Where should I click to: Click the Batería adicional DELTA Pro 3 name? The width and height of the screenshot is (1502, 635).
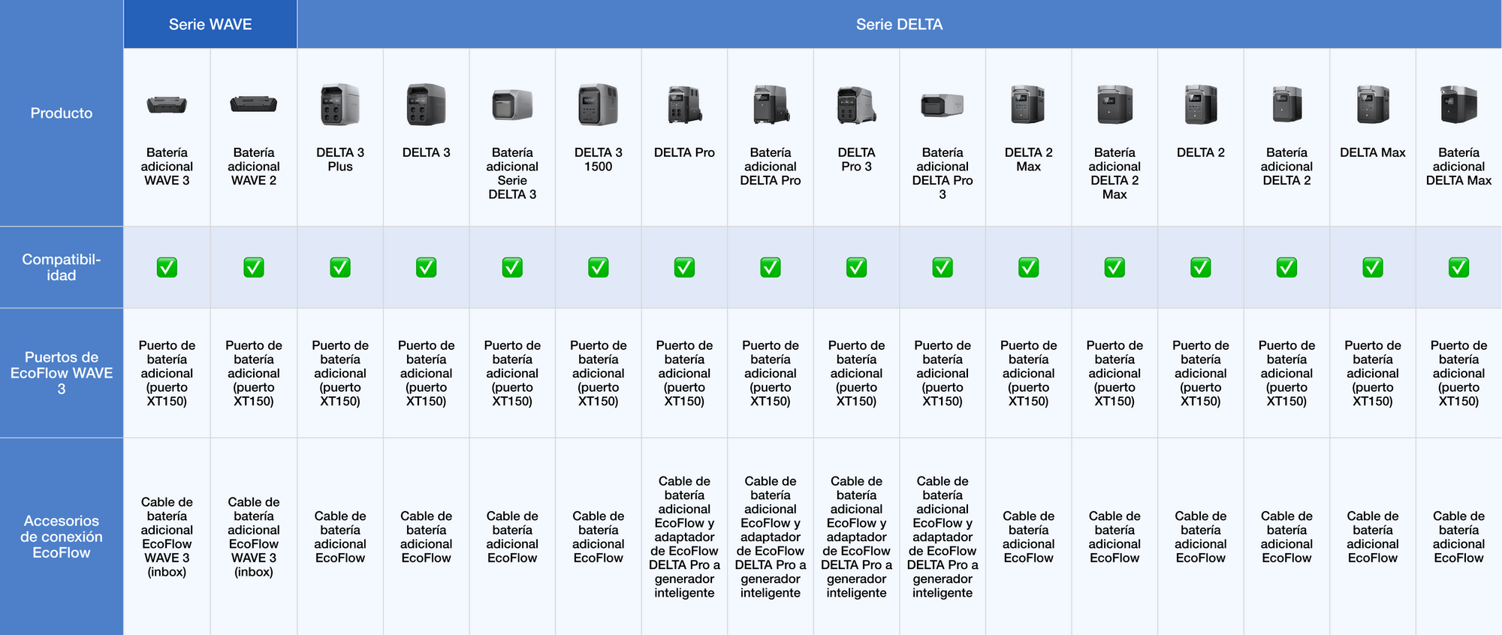(x=942, y=173)
